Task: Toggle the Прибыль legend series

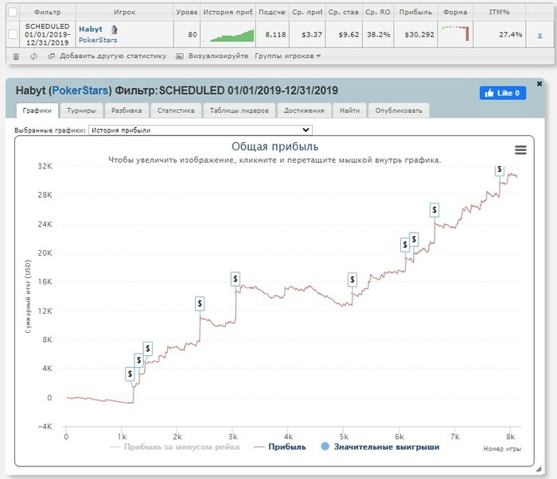Action: click(280, 447)
